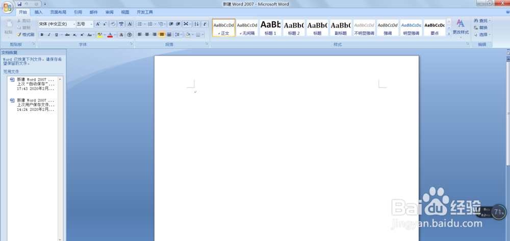Switch to the 邮件 tab
510x241 pixels.
(94, 12)
